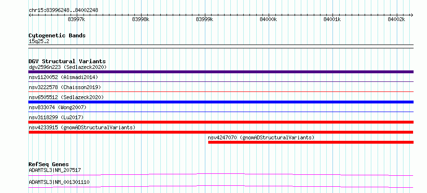Click the thick blue nsv6505512 variant bar

pos(221,102)
